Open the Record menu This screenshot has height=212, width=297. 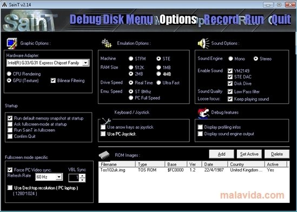[221, 19]
